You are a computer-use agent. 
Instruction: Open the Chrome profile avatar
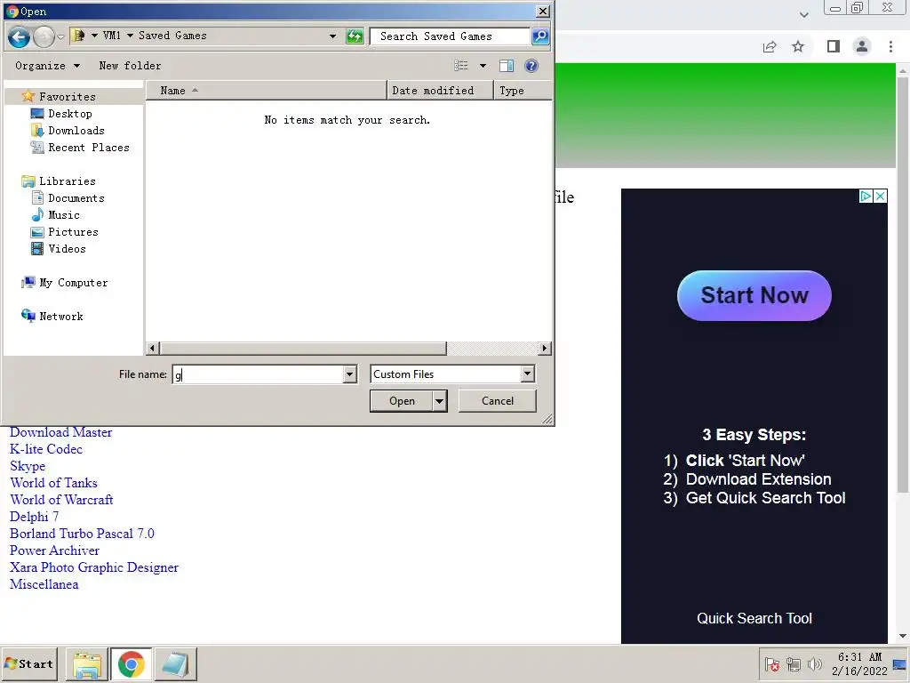click(862, 46)
